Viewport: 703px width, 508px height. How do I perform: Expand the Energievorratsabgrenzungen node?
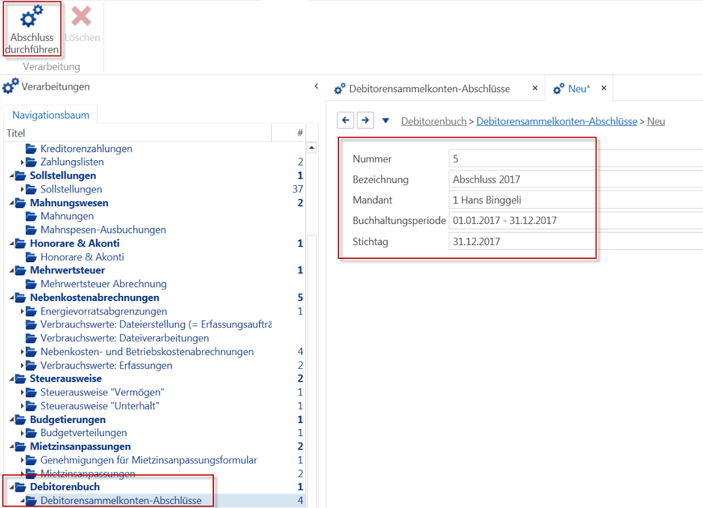(x=22, y=311)
